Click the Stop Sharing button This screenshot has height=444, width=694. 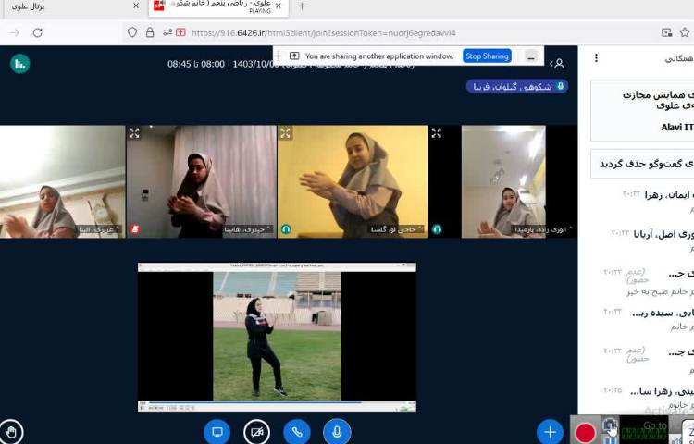(x=487, y=56)
